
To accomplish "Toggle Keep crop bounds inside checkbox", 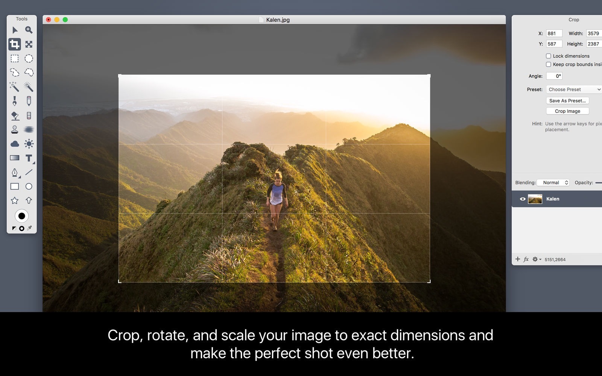I will 548,65.
